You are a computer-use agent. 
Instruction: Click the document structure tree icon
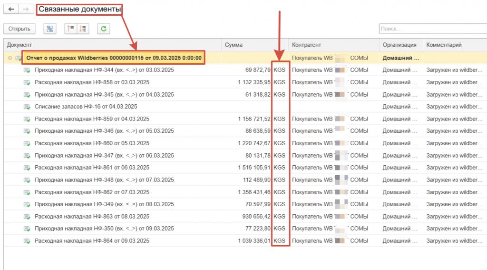click(49, 29)
